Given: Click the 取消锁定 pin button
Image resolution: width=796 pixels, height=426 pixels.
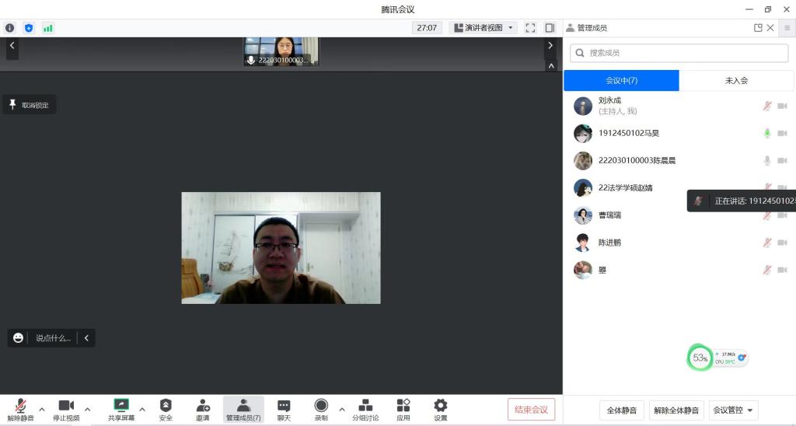Looking at the screenshot, I should [30, 105].
